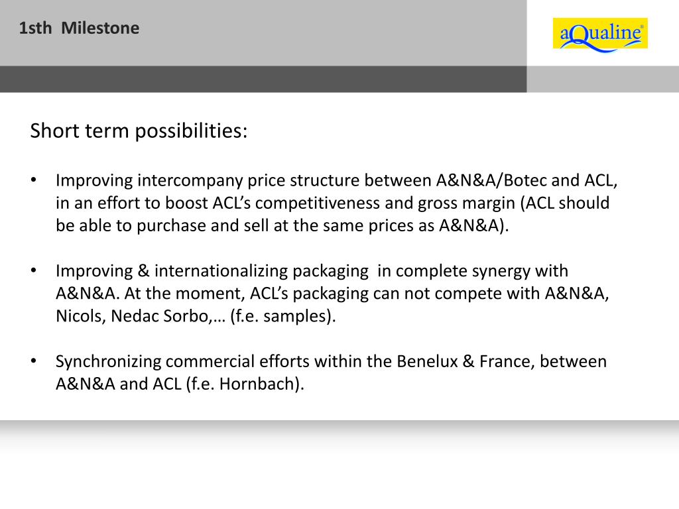Click the 'Short term possibilities:' heading
This screenshot has width=679, height=509.
click(139, 131)
